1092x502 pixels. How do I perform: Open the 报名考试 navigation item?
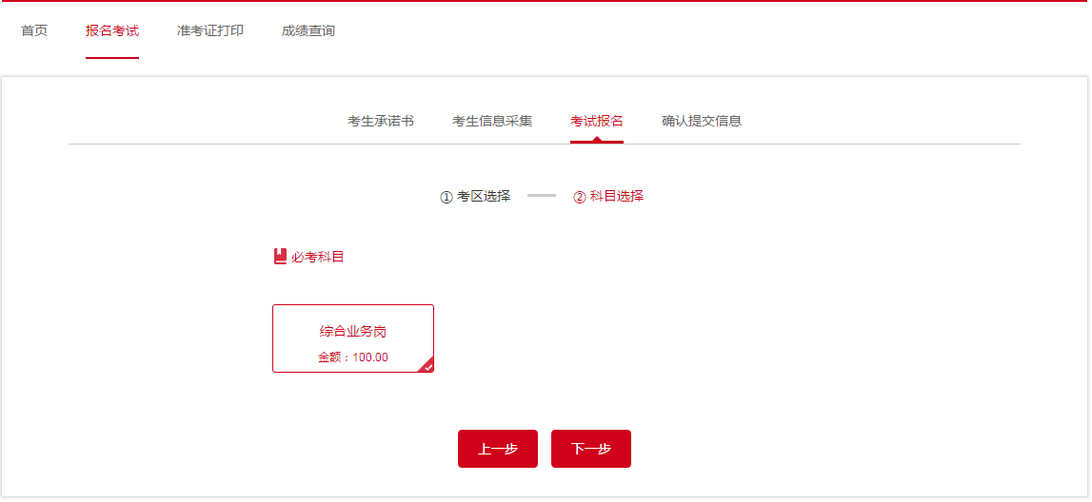coord(112,31)
